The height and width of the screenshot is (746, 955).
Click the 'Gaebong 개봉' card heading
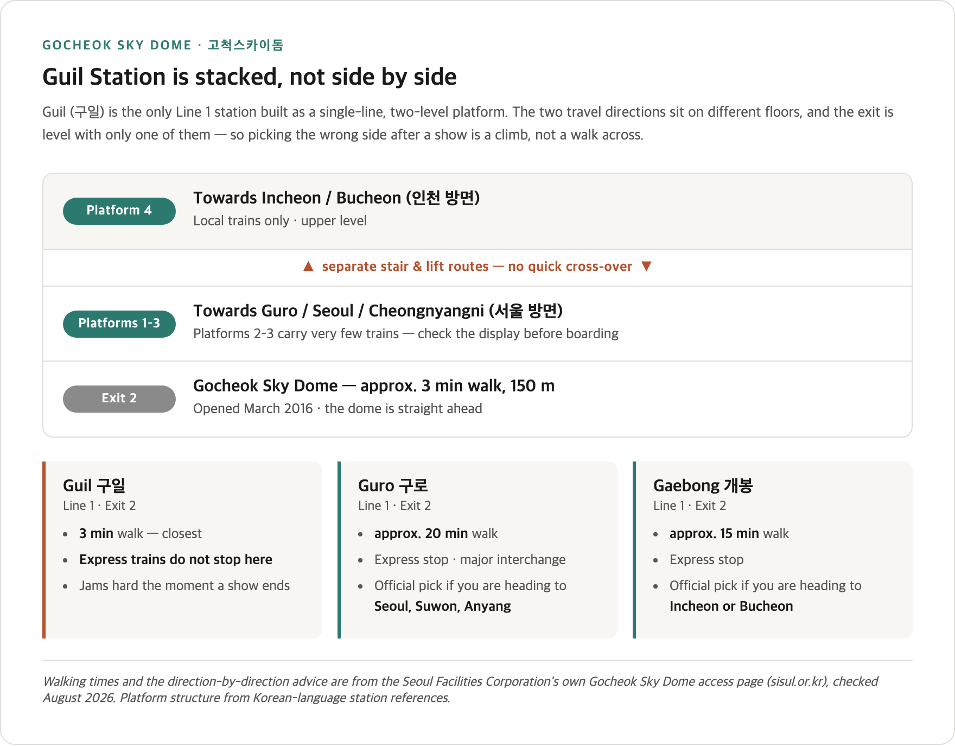(x=703, y=485)
